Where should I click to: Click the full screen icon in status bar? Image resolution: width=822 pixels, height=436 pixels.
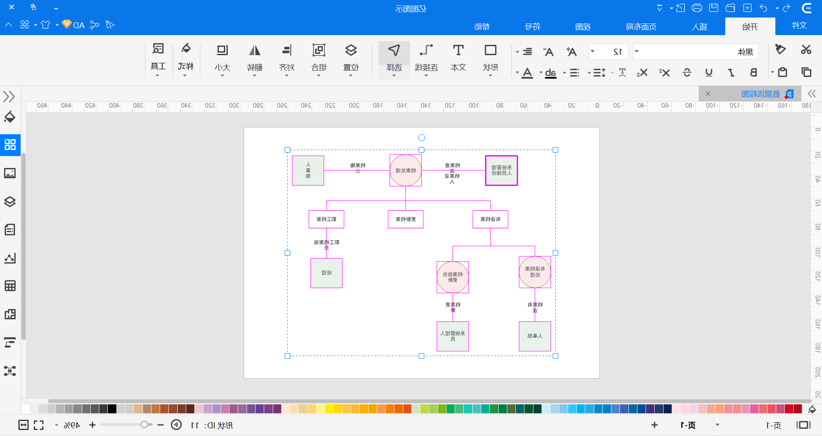(39, 425)
